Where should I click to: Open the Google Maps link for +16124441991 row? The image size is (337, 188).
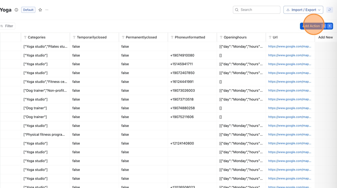click(289, 82)
